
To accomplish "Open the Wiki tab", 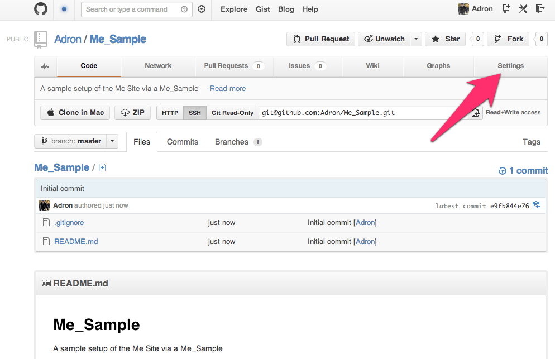I will pyautogui.click(x=372, y=66).
